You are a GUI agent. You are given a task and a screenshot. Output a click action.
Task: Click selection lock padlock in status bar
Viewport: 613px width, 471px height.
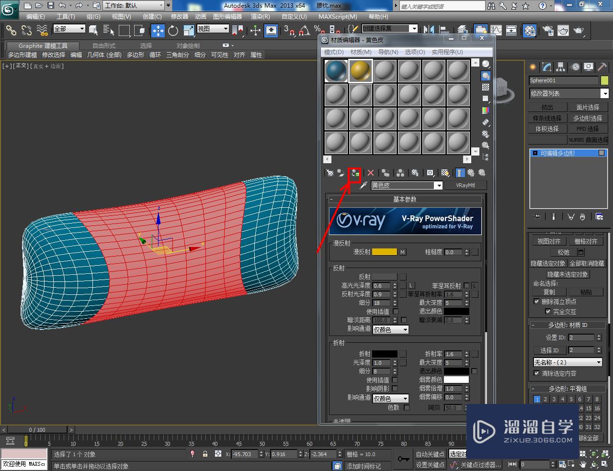(205, 454)
